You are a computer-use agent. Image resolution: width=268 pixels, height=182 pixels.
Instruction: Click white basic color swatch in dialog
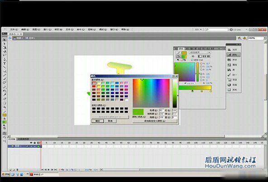click(126, 100)
